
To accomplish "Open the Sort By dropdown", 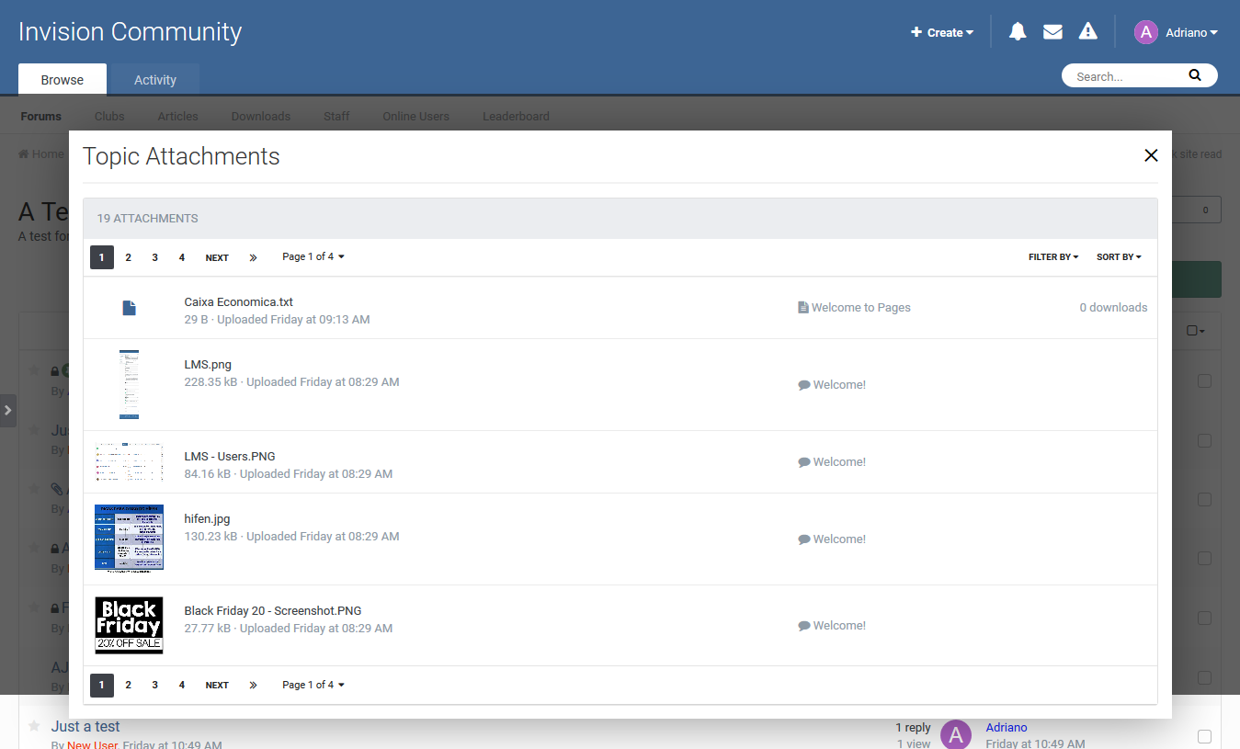I will (1119, 257).
